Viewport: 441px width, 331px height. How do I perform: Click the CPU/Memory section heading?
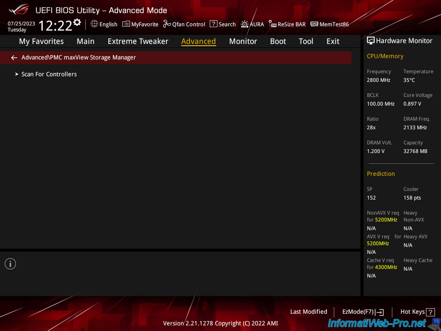[385, 56]
